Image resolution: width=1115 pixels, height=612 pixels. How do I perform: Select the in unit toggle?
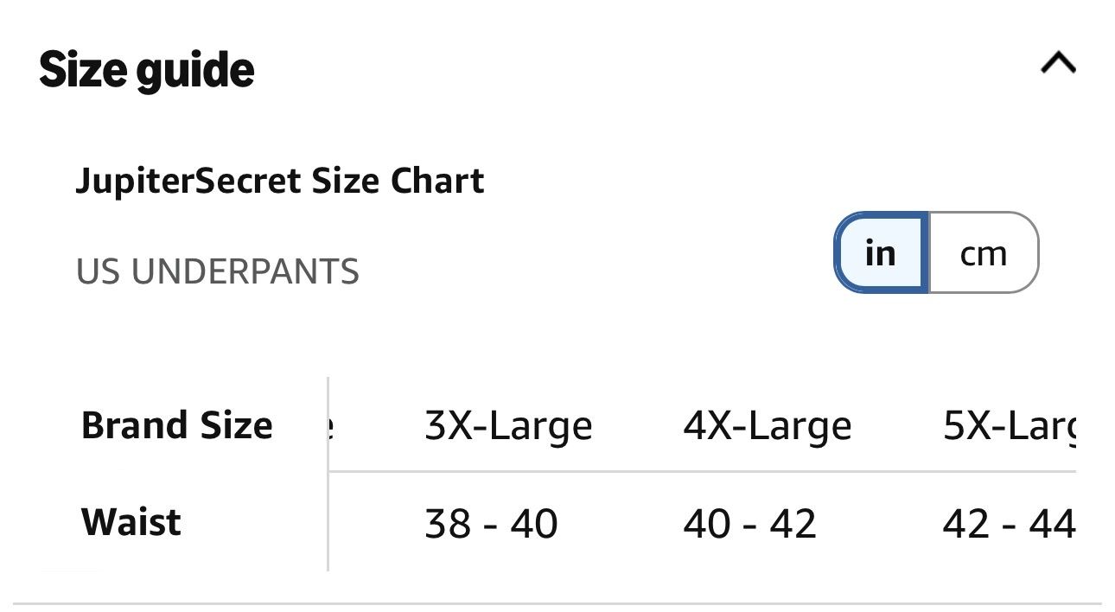click(881, 252)
